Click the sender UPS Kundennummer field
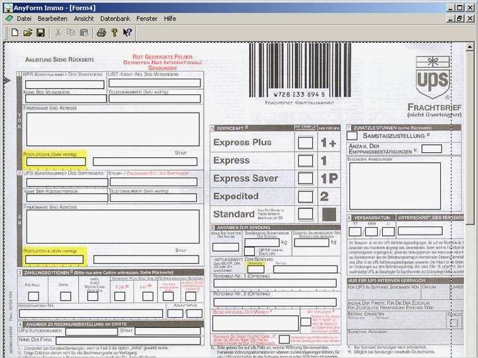The image size is (478, 358). click(64, 84)
